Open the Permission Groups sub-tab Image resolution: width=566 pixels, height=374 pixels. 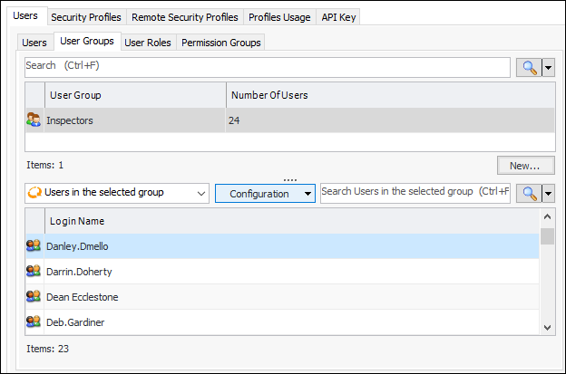pos(220,43)
